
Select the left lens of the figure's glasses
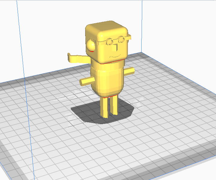tap(110, 41)
